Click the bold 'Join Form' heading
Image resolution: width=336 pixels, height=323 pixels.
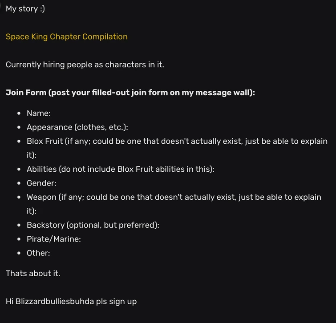click(26, 93)
